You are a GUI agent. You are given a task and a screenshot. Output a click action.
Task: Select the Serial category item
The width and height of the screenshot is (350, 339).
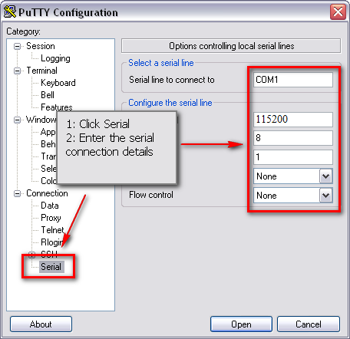tap(51, 267)
